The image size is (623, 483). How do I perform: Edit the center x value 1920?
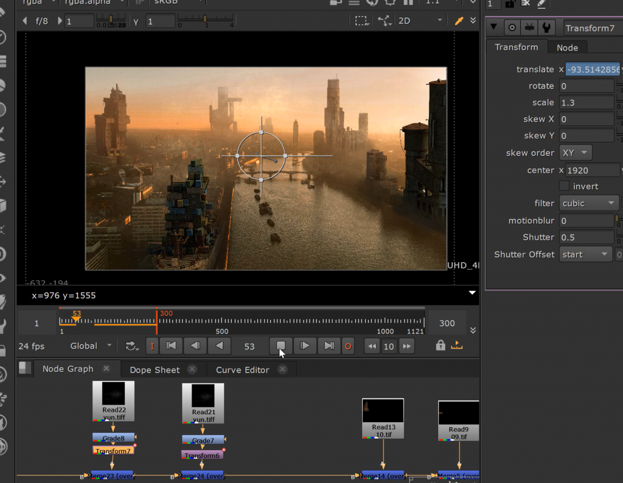click(593, 170)
